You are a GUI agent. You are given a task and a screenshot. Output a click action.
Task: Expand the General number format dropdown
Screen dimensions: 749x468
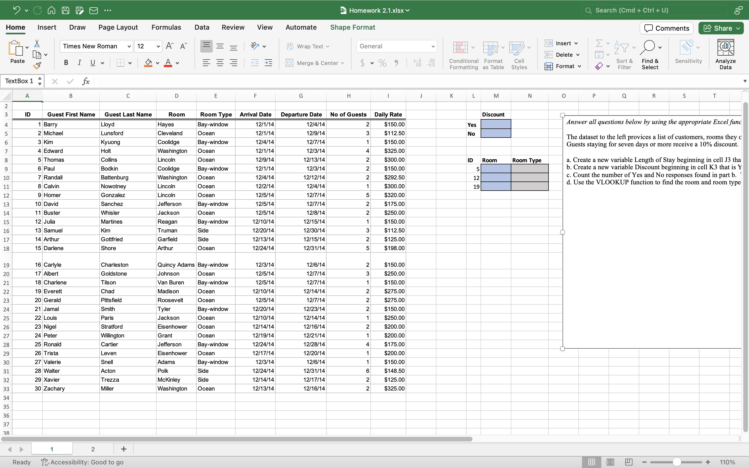(433, 47)
